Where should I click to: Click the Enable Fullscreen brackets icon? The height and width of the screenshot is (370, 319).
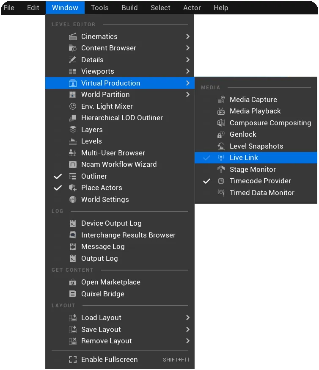click(73, 359)
